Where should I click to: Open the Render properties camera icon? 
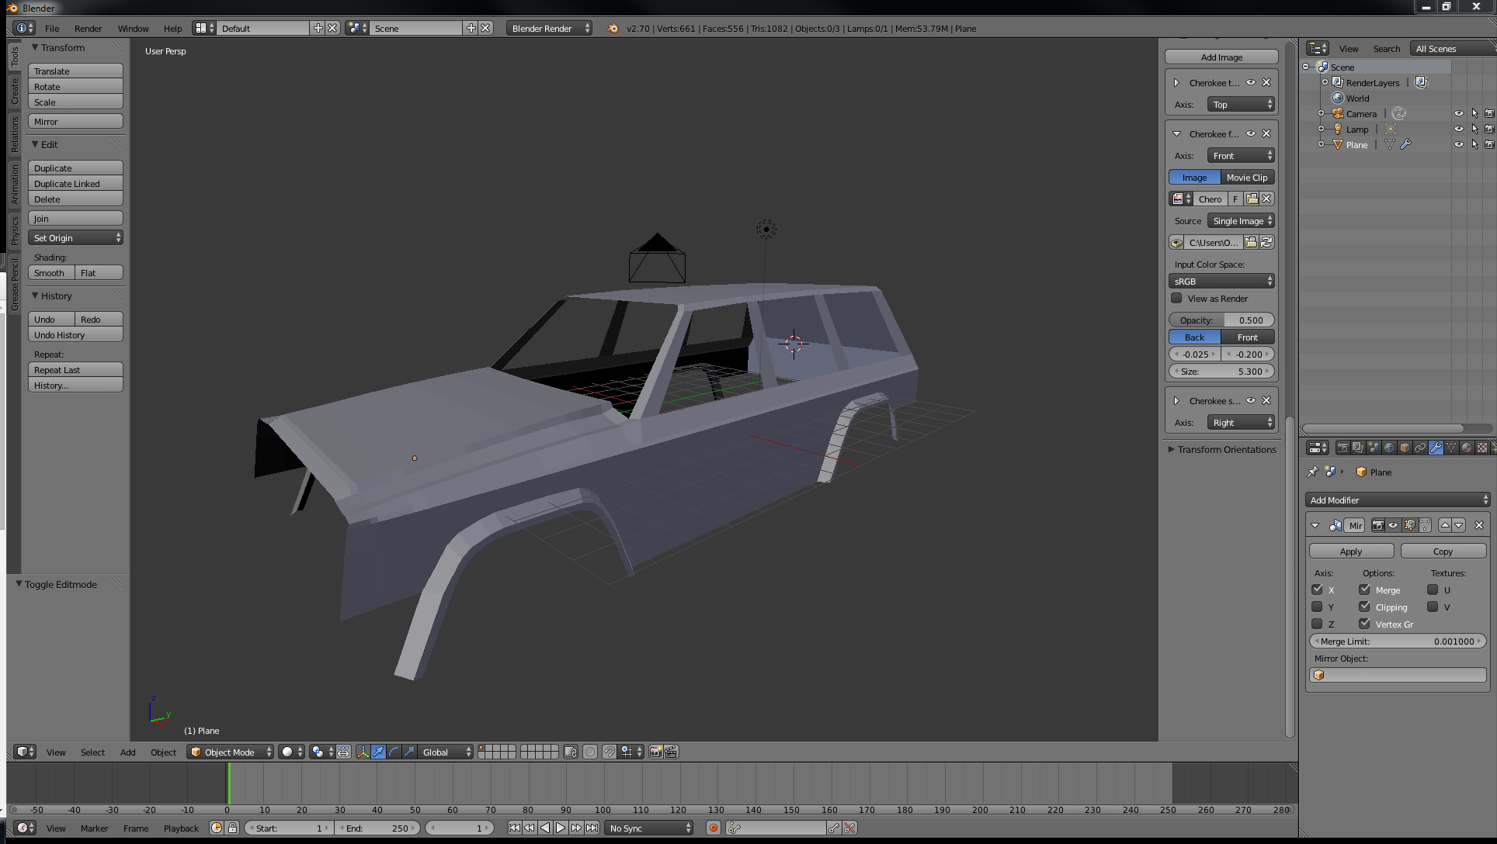coord(1342,448)
